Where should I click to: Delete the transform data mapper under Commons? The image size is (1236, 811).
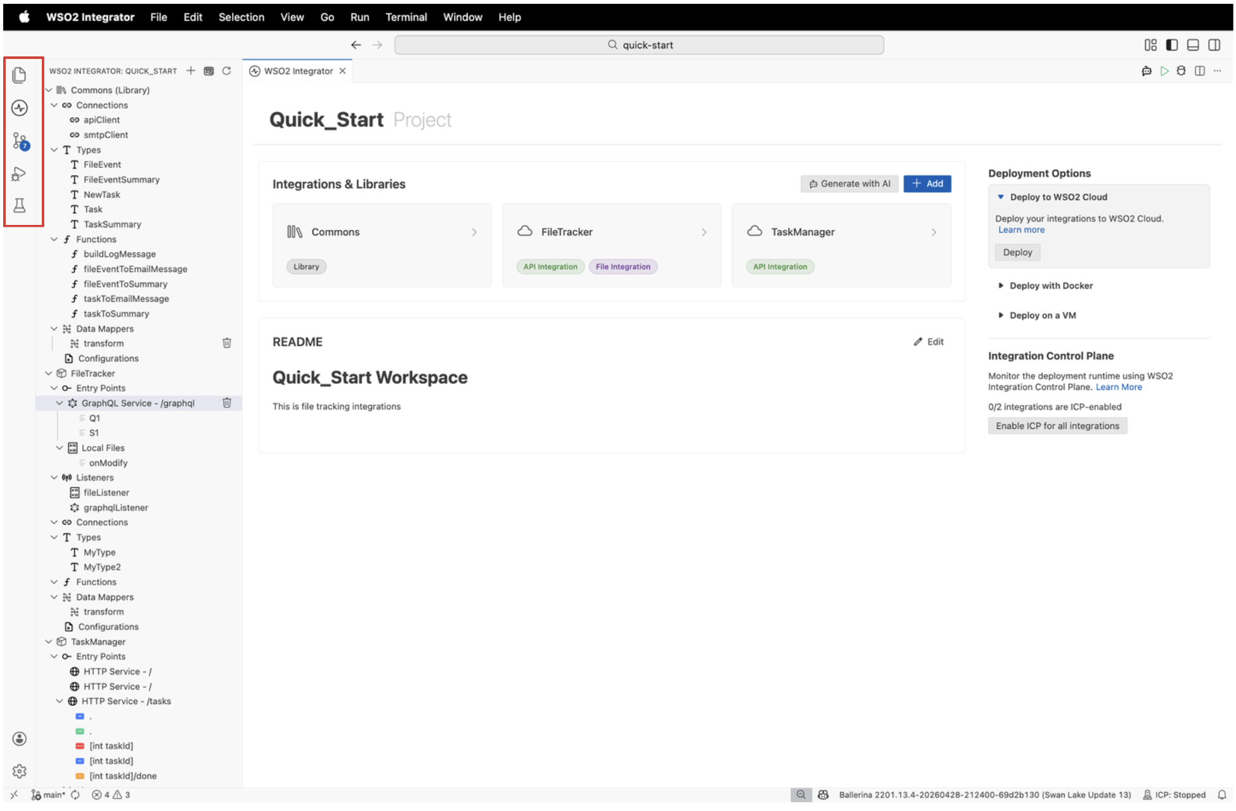pyautogui.click(x=227, y=343)
